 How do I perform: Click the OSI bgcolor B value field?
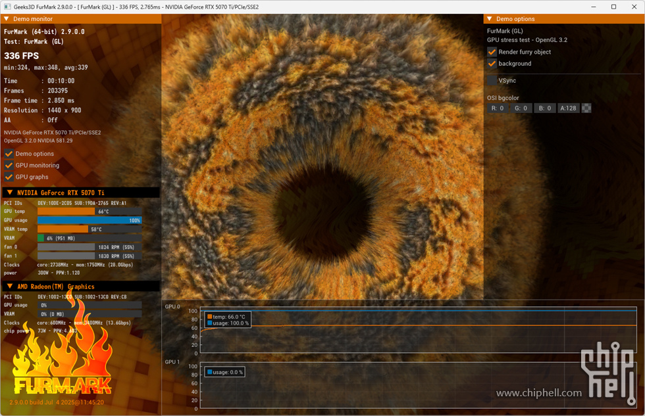544,108
